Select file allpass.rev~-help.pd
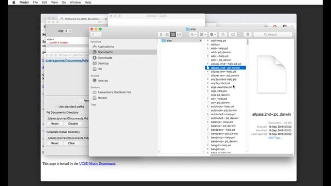The image size is (331, 186). point(223,72)
